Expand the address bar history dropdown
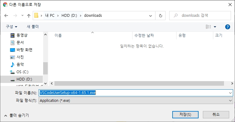235x122 pixels. tap(150, 16)
